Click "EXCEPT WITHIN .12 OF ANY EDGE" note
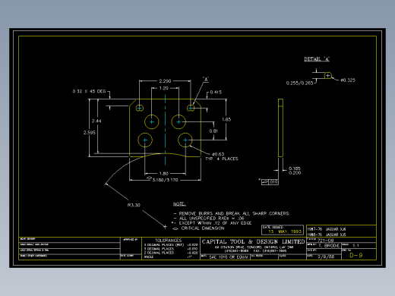The image size is (395, 296). pyautogui.click(x=215, y=223)
